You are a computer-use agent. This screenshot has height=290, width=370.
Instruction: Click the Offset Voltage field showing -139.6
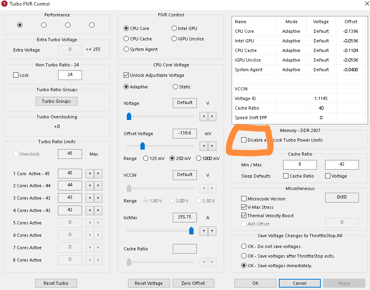[185, 134]
